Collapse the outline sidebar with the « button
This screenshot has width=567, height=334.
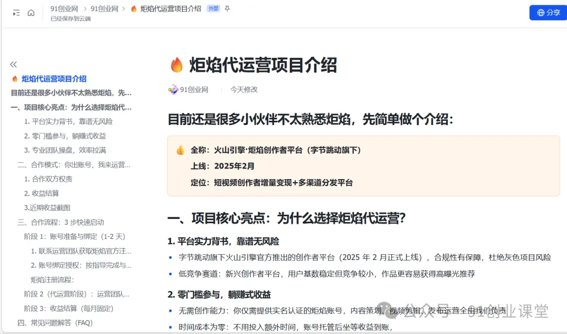[x=13, y=64]
